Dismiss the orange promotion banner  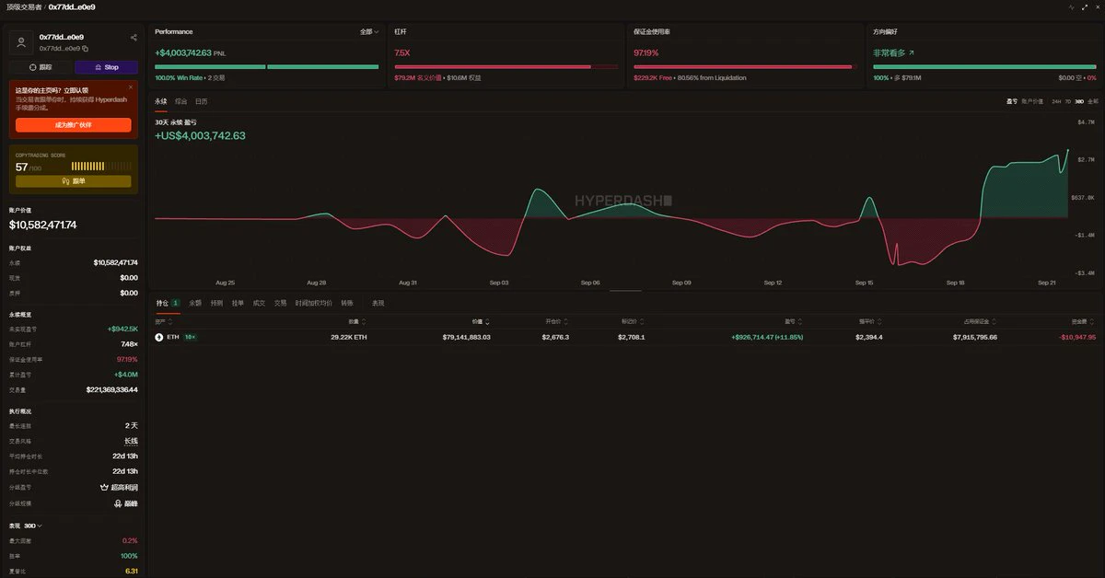[x=131, y=87]
